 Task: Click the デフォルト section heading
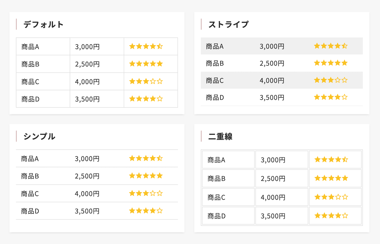(43, 24)
